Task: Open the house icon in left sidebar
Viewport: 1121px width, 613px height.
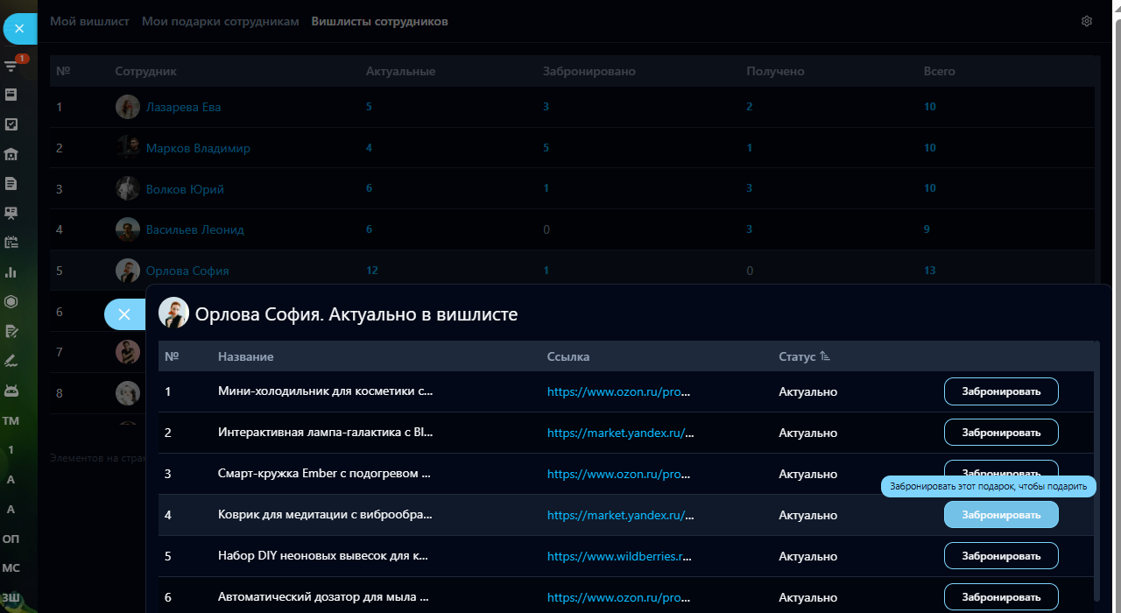Action: [x=11, y=154]
